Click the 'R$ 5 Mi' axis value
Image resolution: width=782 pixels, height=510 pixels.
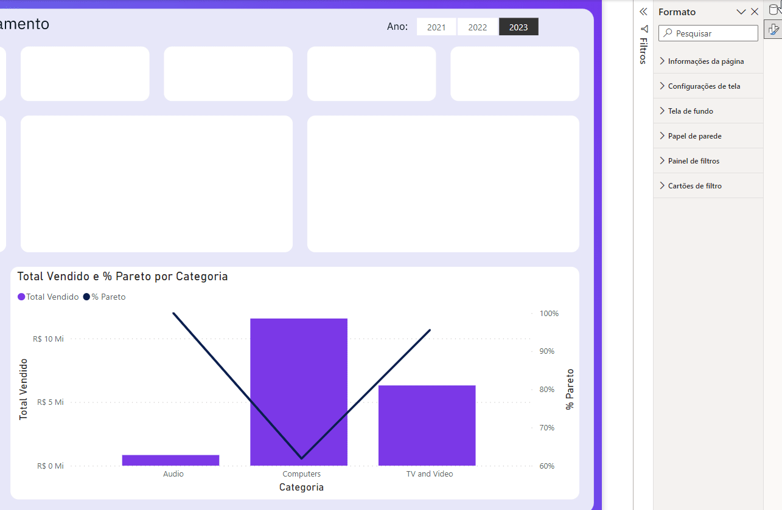pyautogui.click(x=50, y=402)
